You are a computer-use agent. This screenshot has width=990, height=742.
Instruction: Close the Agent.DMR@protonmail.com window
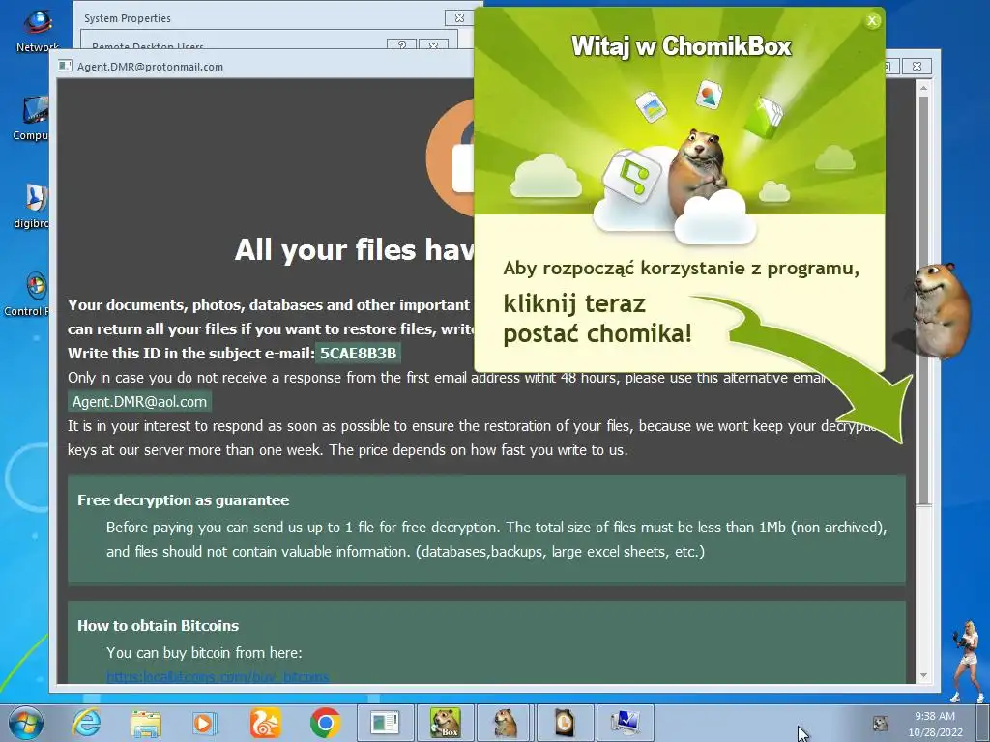pyautogui.click(x=917, y=67)
